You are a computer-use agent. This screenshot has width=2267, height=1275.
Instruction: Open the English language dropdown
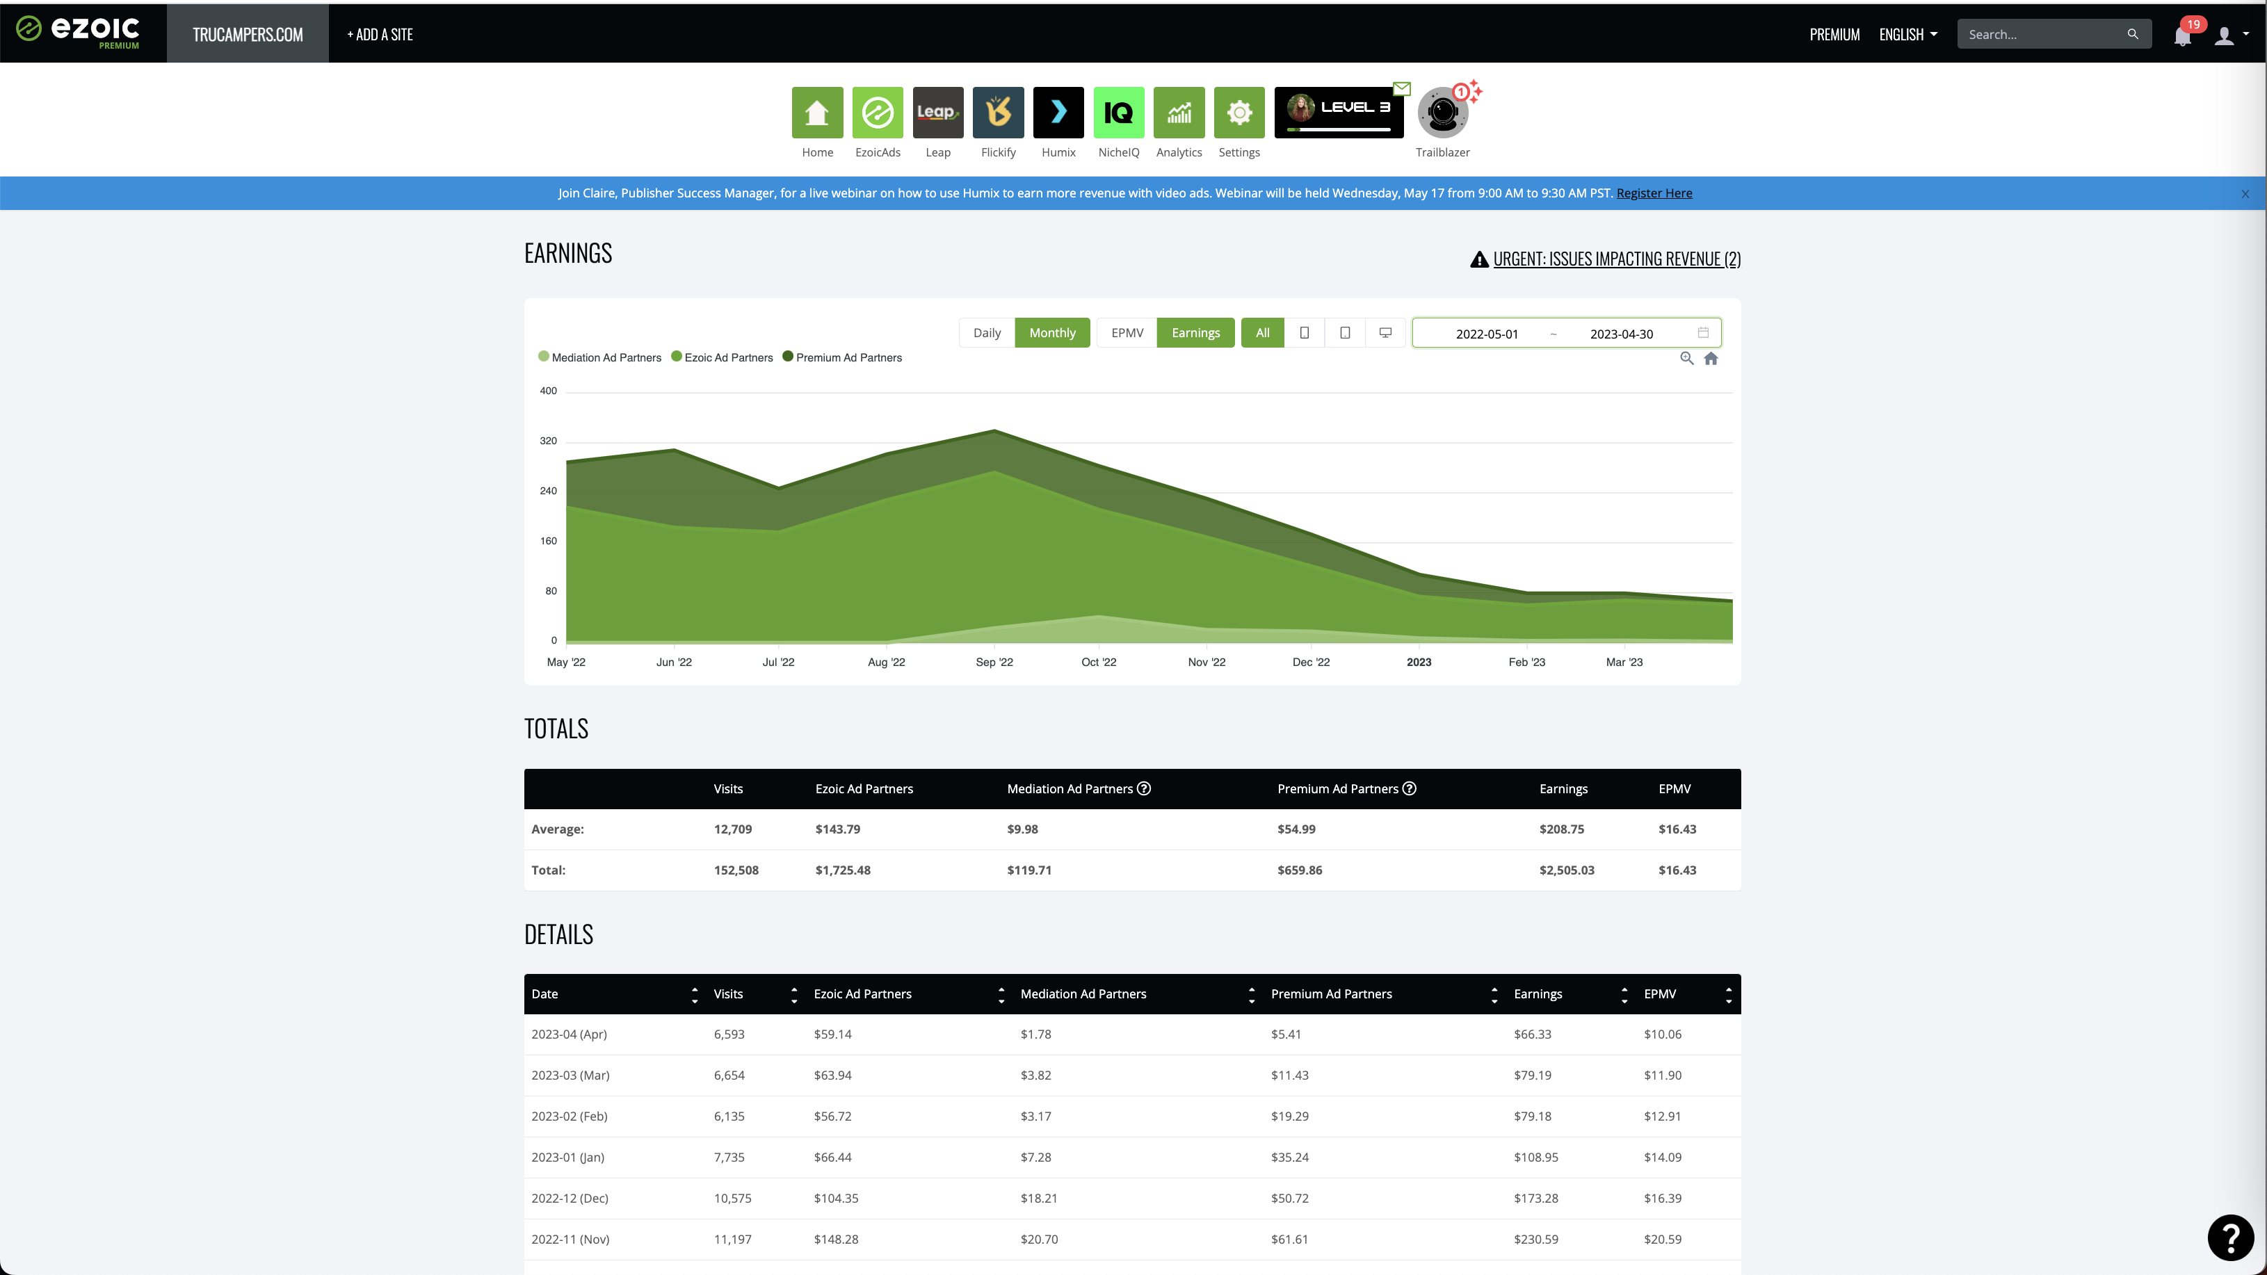coord(1908,34)
